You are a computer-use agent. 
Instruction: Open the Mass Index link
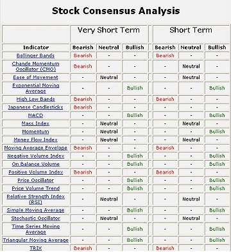pos(35,123)
